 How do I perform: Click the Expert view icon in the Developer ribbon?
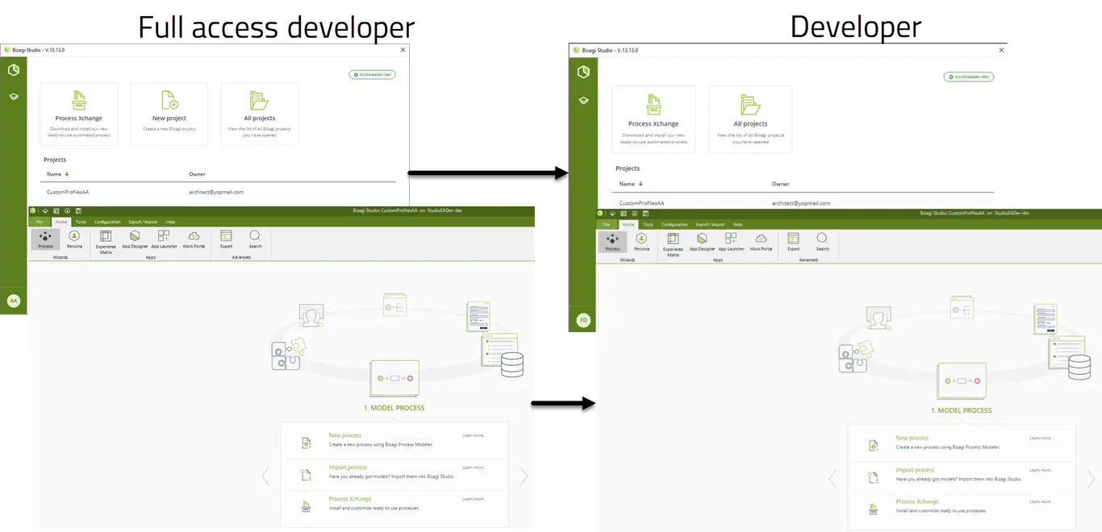click(794, 239)
